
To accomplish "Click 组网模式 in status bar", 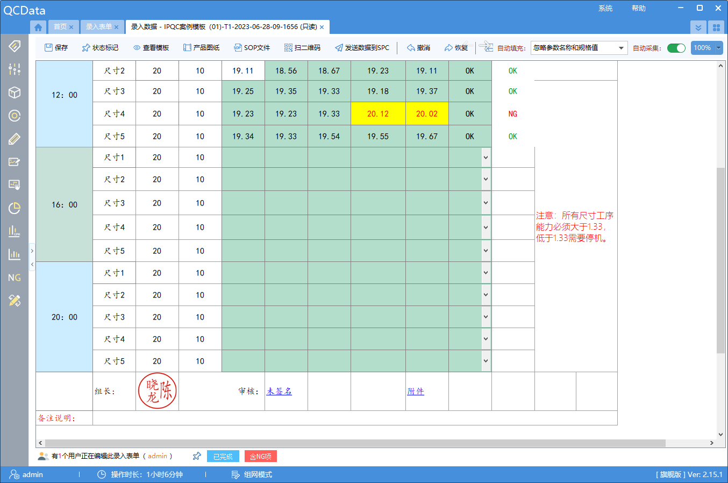I will click(x=252, y=474).
